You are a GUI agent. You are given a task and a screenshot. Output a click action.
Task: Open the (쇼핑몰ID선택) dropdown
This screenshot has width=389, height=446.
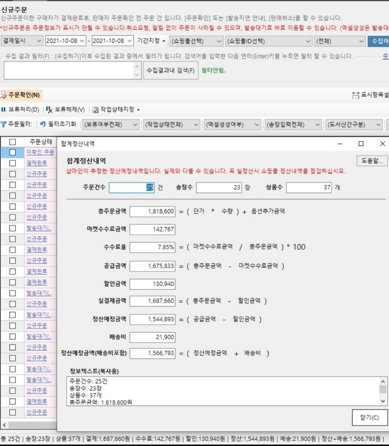269,41
